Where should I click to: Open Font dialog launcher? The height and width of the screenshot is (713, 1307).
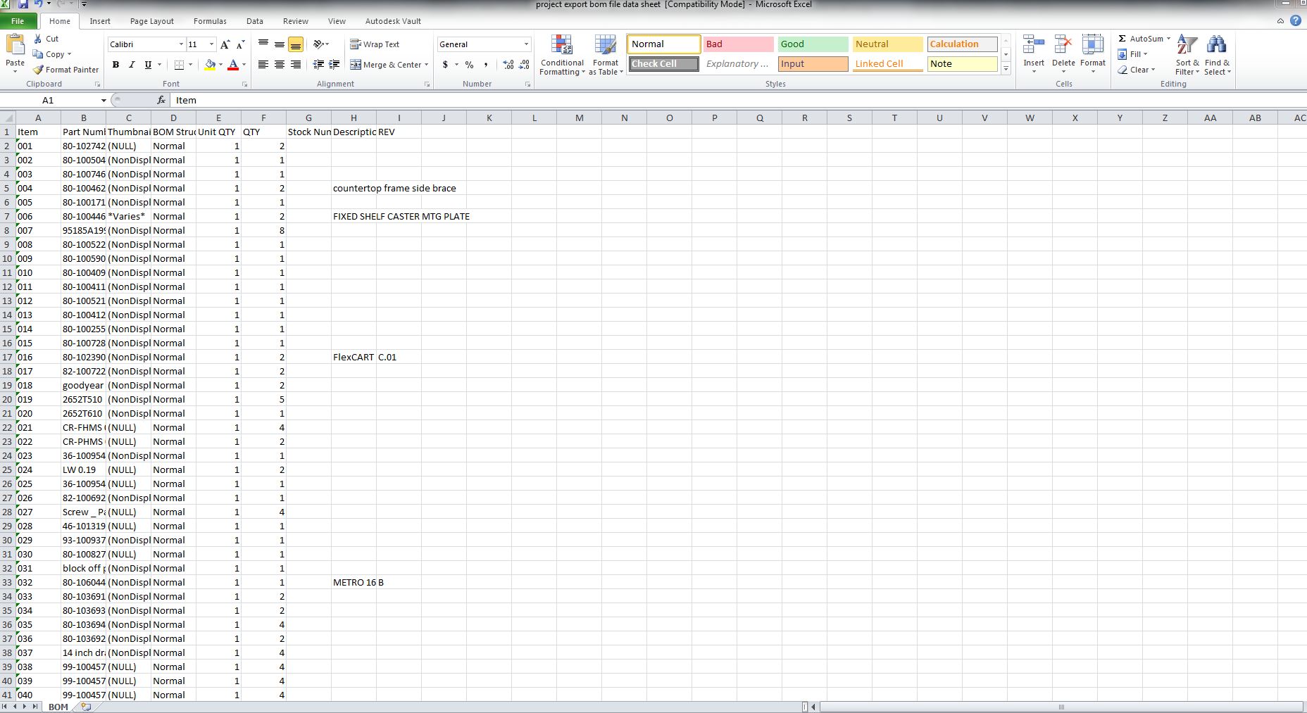pyautogui.click(x=245, y=84)
